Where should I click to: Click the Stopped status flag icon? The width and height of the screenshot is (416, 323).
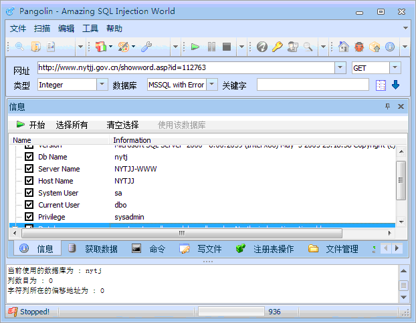[x=13, y=312]
